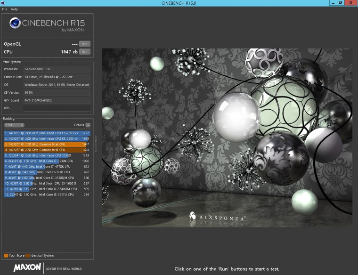The width and height of the screenshot is (358, 275).
Task: Open the File menu
Action: coord(5,9)
